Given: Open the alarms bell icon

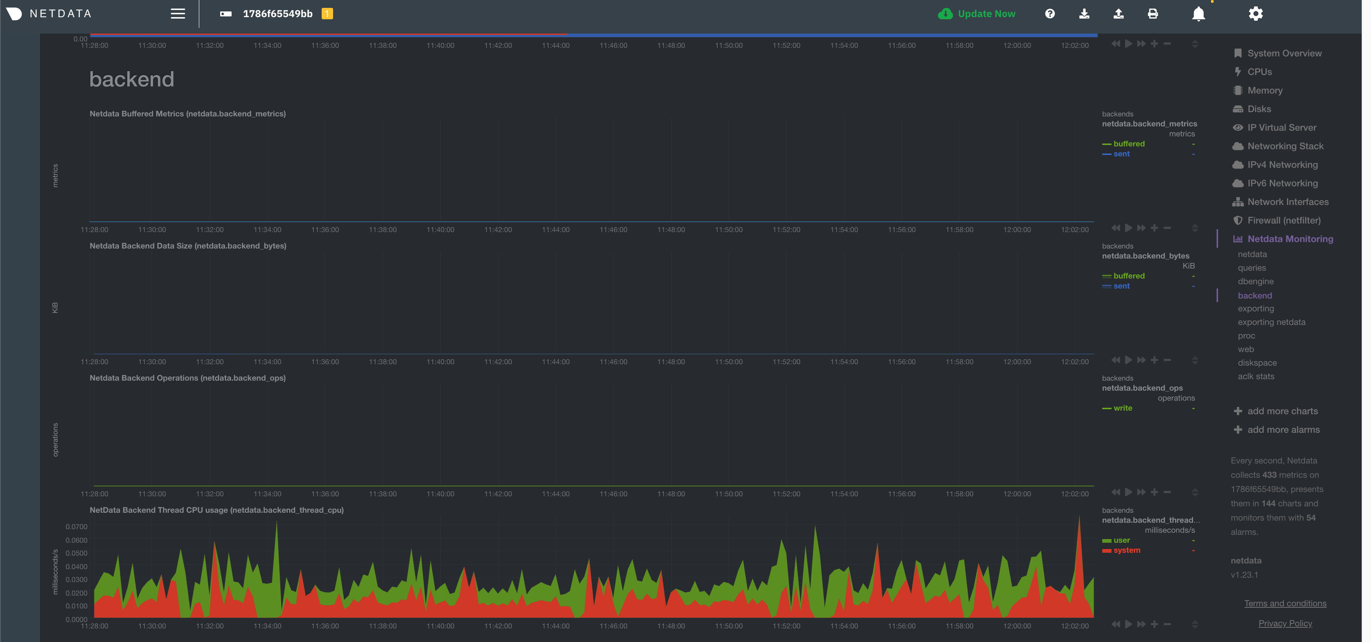Looking at the screenshot, I should 1199,14.
